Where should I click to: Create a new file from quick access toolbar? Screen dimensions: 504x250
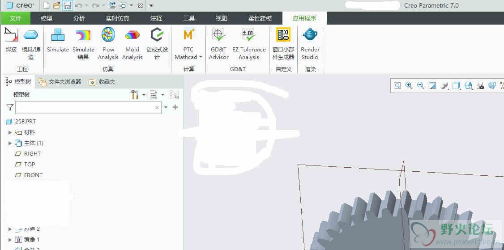click(x=47, y=5)
